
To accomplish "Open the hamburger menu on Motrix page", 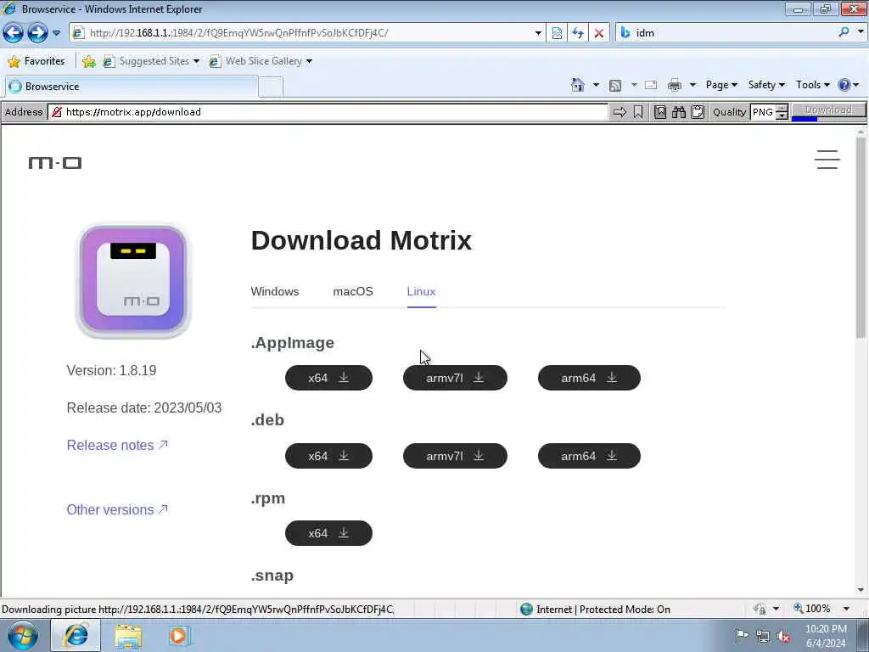I will (x=827, y=160).
